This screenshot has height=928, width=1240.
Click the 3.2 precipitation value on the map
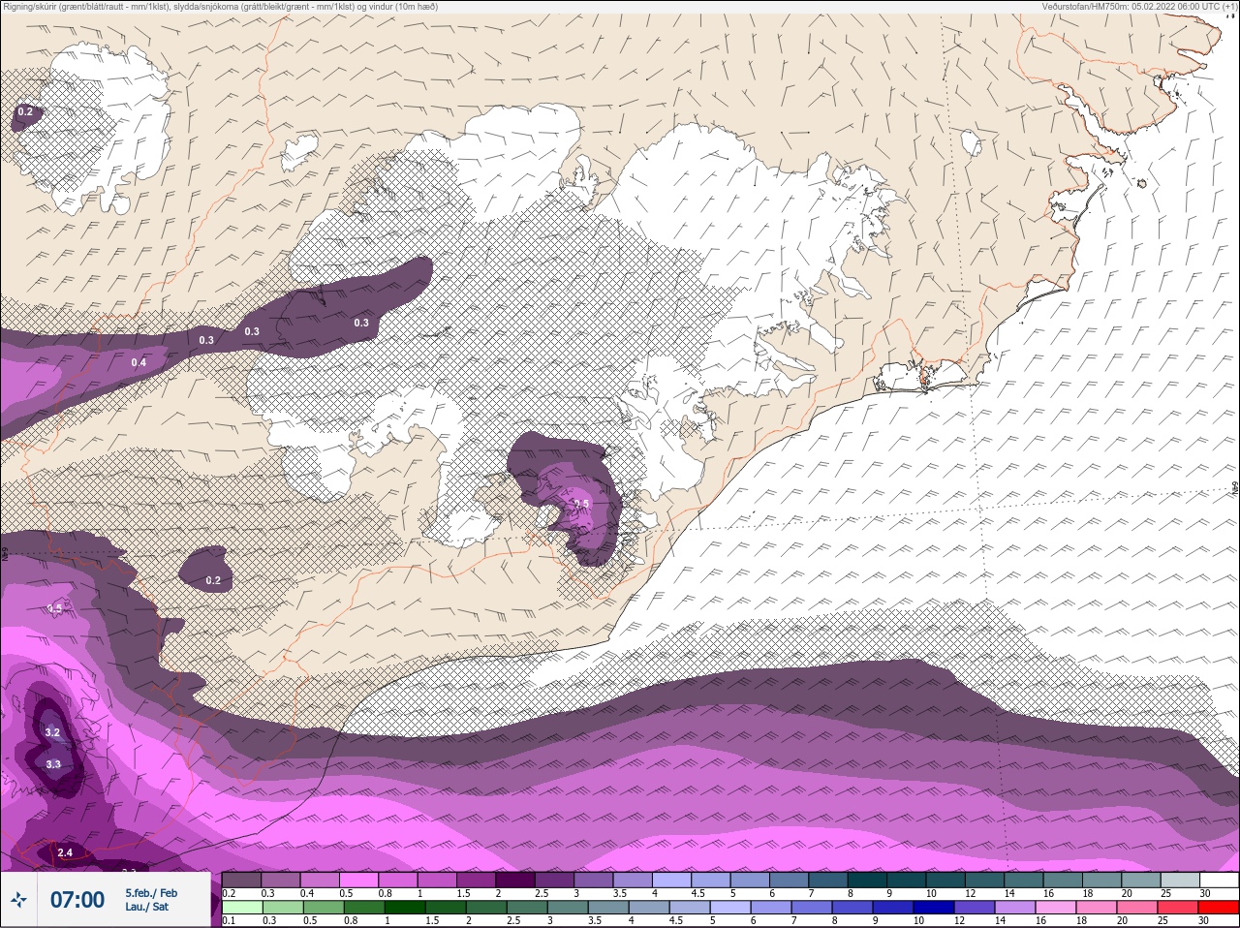[52, 732]
